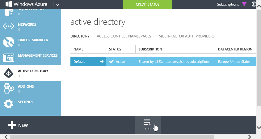The width and height of the screenshot is (261, 139).
Task: Click the Management Services sidebar icon
Action: 8,58
